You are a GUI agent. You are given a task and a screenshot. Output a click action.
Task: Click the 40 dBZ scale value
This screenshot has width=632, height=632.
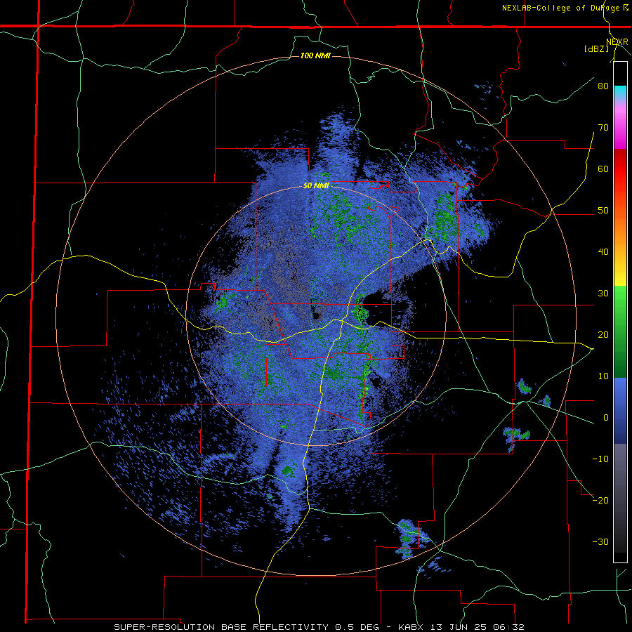pyautogui.click(x=603, y=252)
